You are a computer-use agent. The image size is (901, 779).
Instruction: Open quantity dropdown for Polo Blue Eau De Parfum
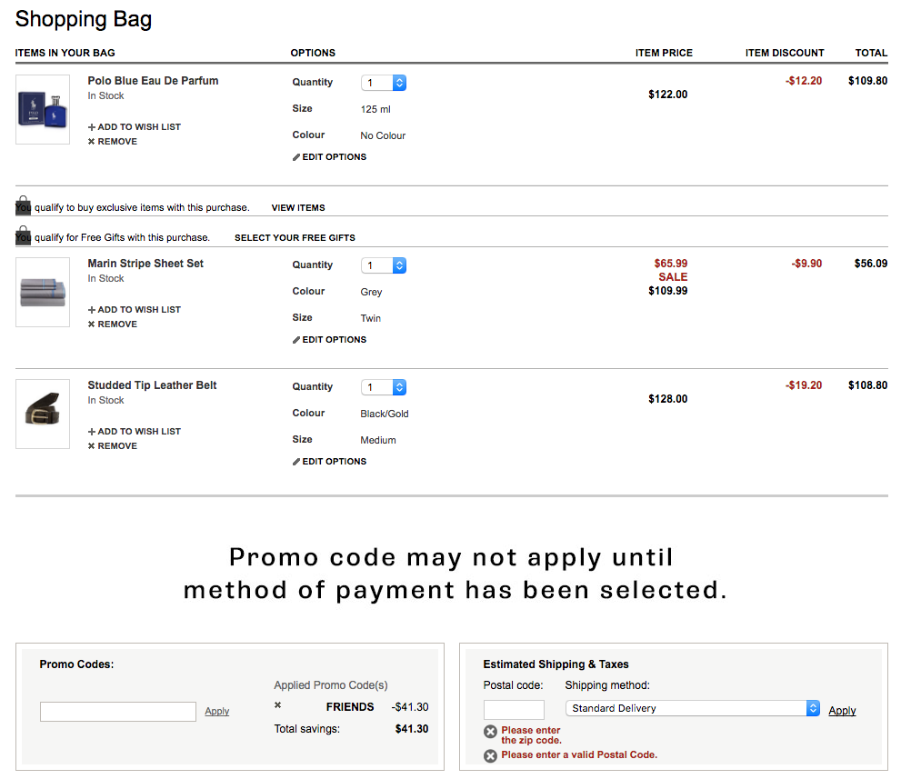[x=384, y=83]
